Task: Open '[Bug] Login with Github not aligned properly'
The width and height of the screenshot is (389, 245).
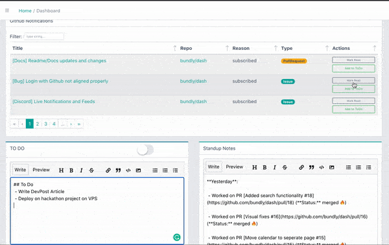Action: click(x=60, y=81)
